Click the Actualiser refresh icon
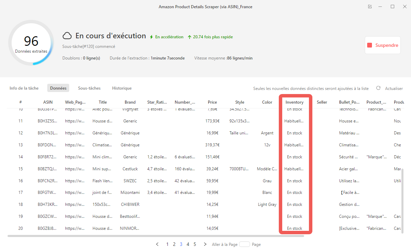Image resolution: width=411 pixels, height=251 pixels. pyautogui.click(x=378, y=88)
